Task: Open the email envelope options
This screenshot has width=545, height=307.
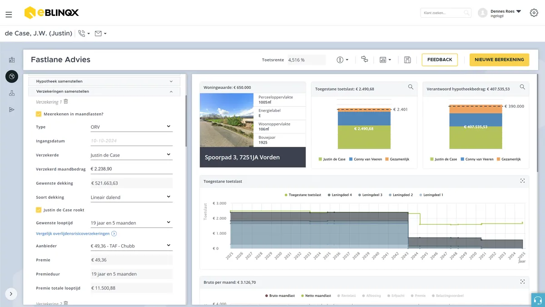Action: pos(100,33)
